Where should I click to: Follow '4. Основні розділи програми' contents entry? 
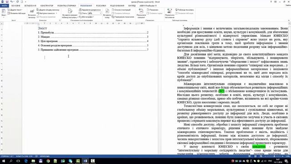pyautogui.click(x=93, y=46)
